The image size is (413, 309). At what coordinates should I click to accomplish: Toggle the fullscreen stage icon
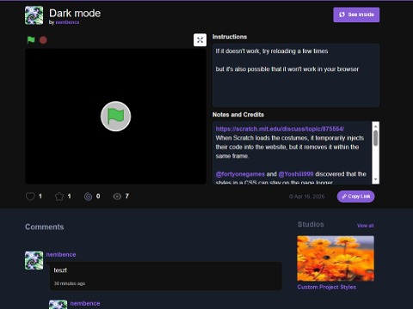coord(200,39)
